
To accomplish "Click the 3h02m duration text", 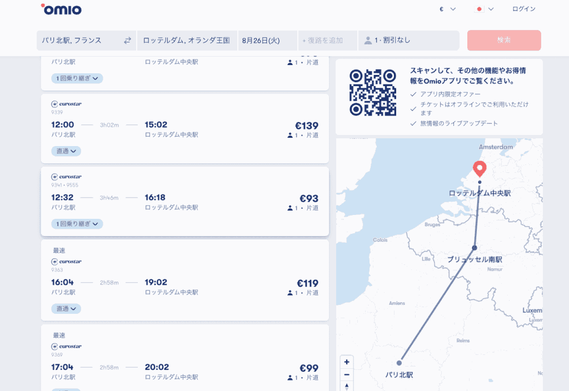I will (109, 125).
